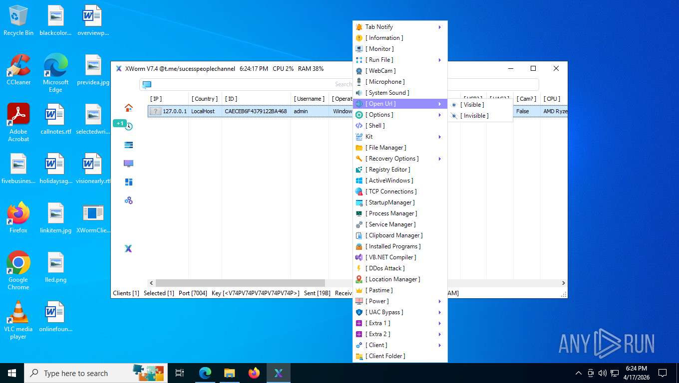Sort by the [ CPU ] column header
The width and height of the screenshot is (679, 383).
click(554, 99)
